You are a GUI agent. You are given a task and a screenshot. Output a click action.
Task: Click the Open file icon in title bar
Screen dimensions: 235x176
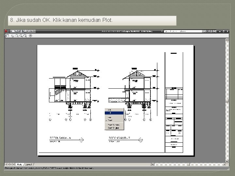click(17, 31)
